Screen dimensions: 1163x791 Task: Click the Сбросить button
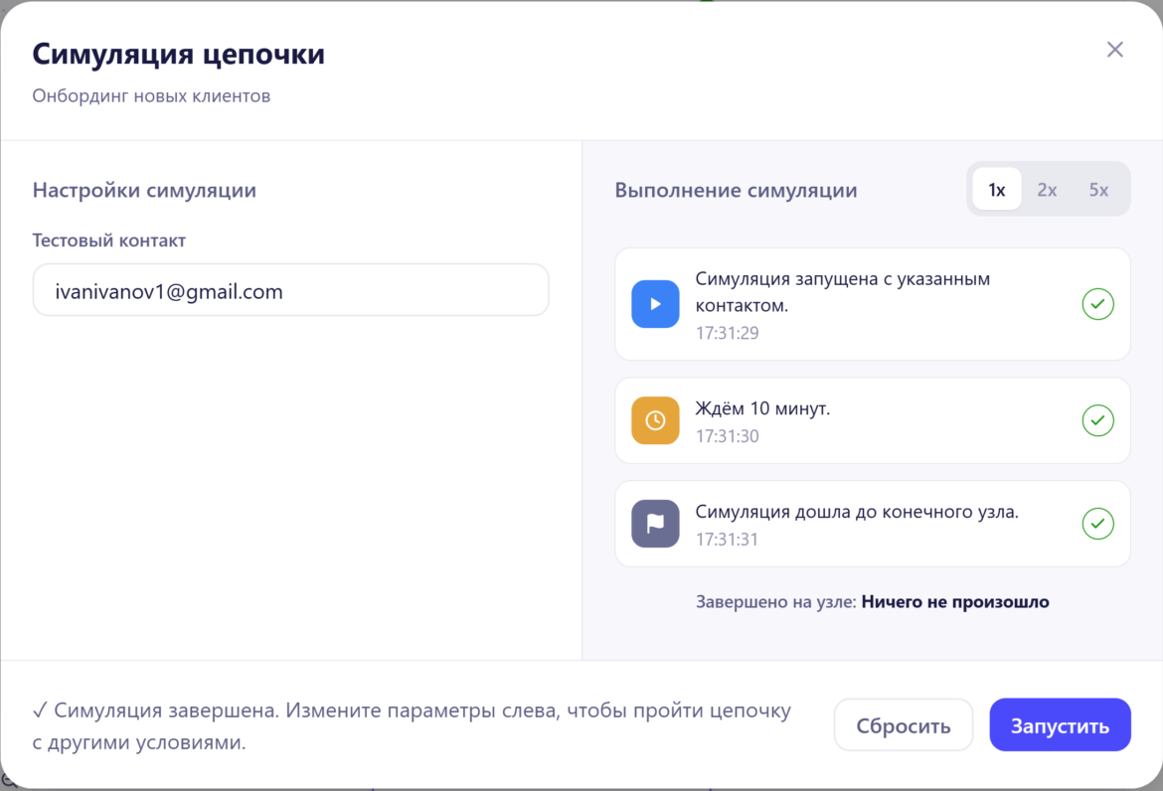(904, 725)
